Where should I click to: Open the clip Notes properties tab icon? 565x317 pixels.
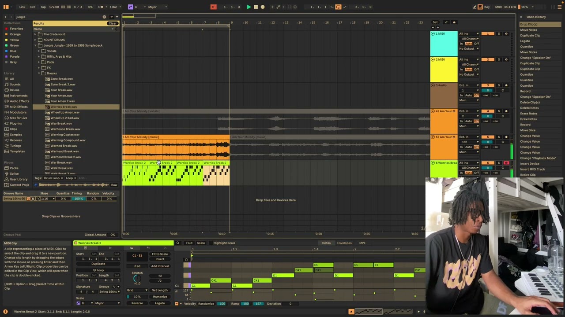85,248
